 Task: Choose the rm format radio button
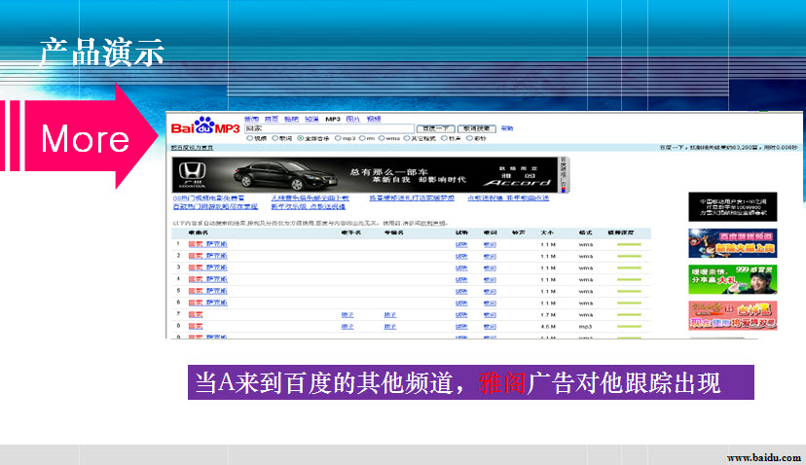[362, 138]
